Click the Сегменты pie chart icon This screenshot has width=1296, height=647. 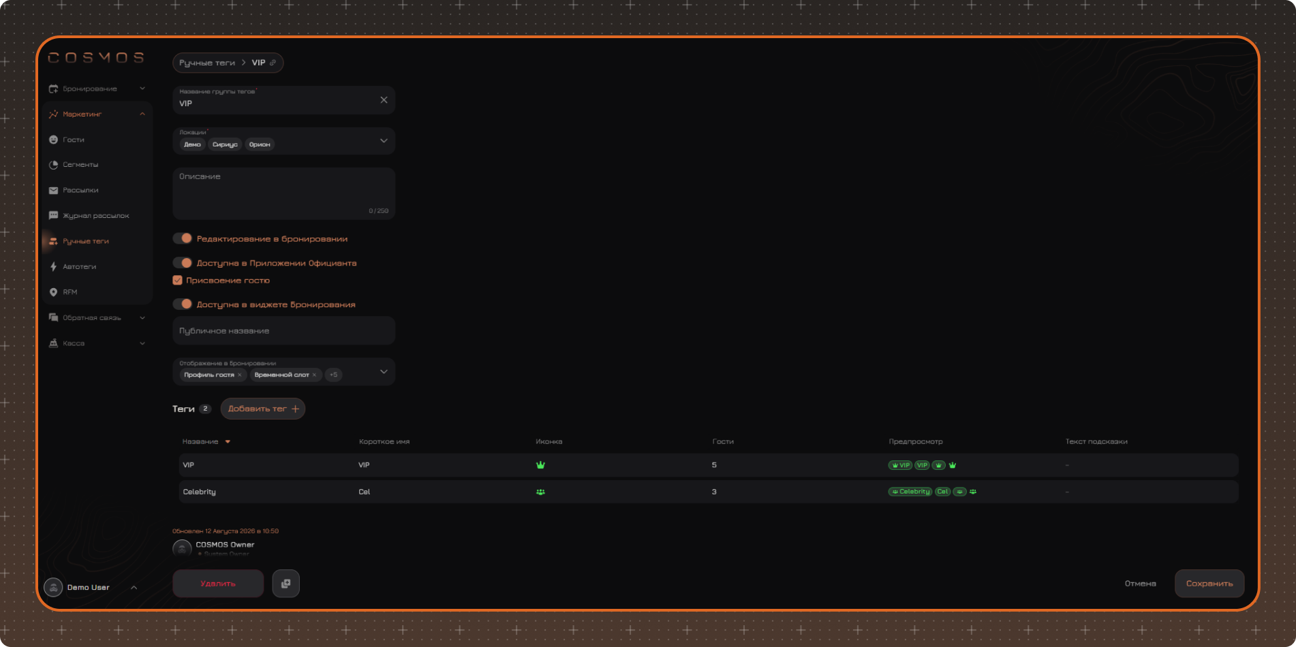(x=53, y=165)
